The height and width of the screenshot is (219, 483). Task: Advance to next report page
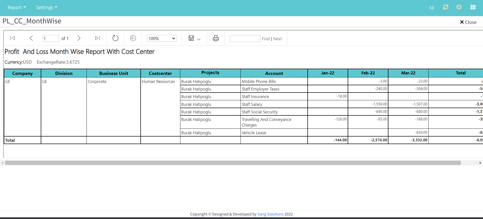[79, 38]
